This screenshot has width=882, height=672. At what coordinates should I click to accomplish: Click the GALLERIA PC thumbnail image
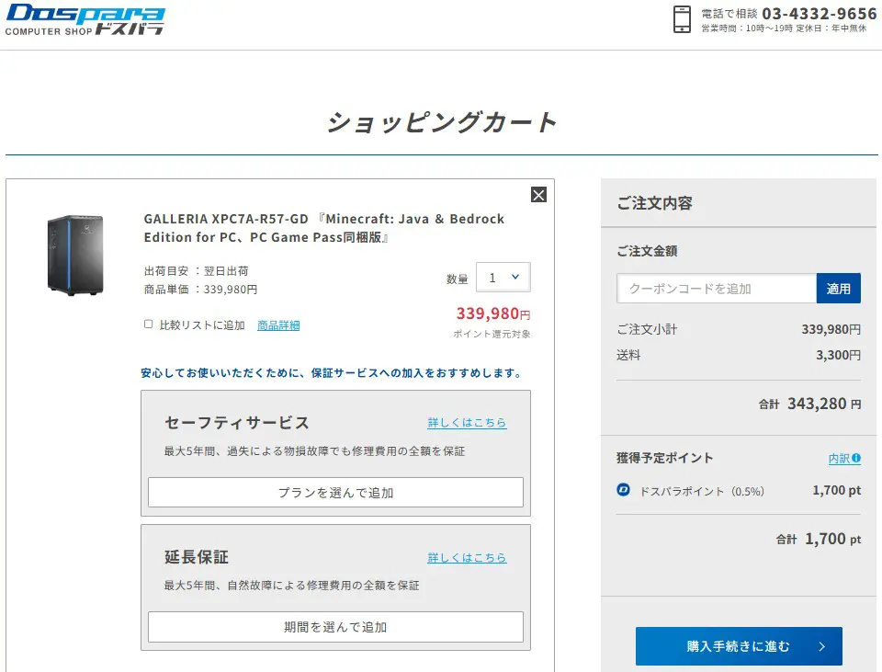[x=75, y=255]
